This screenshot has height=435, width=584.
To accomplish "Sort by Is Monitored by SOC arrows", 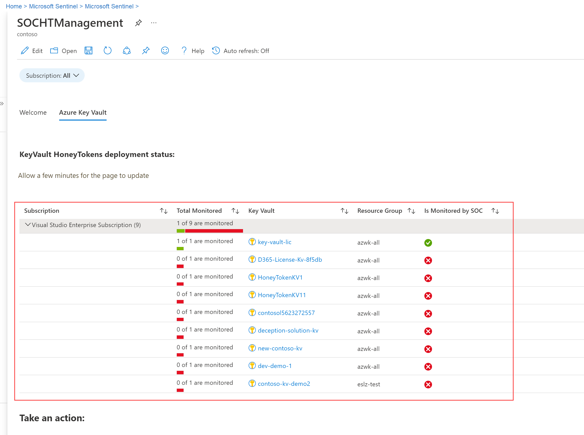I will (x=495, y=211).
